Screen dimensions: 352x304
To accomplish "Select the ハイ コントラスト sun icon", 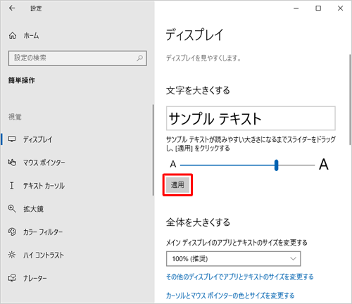I will pos(12,255).
